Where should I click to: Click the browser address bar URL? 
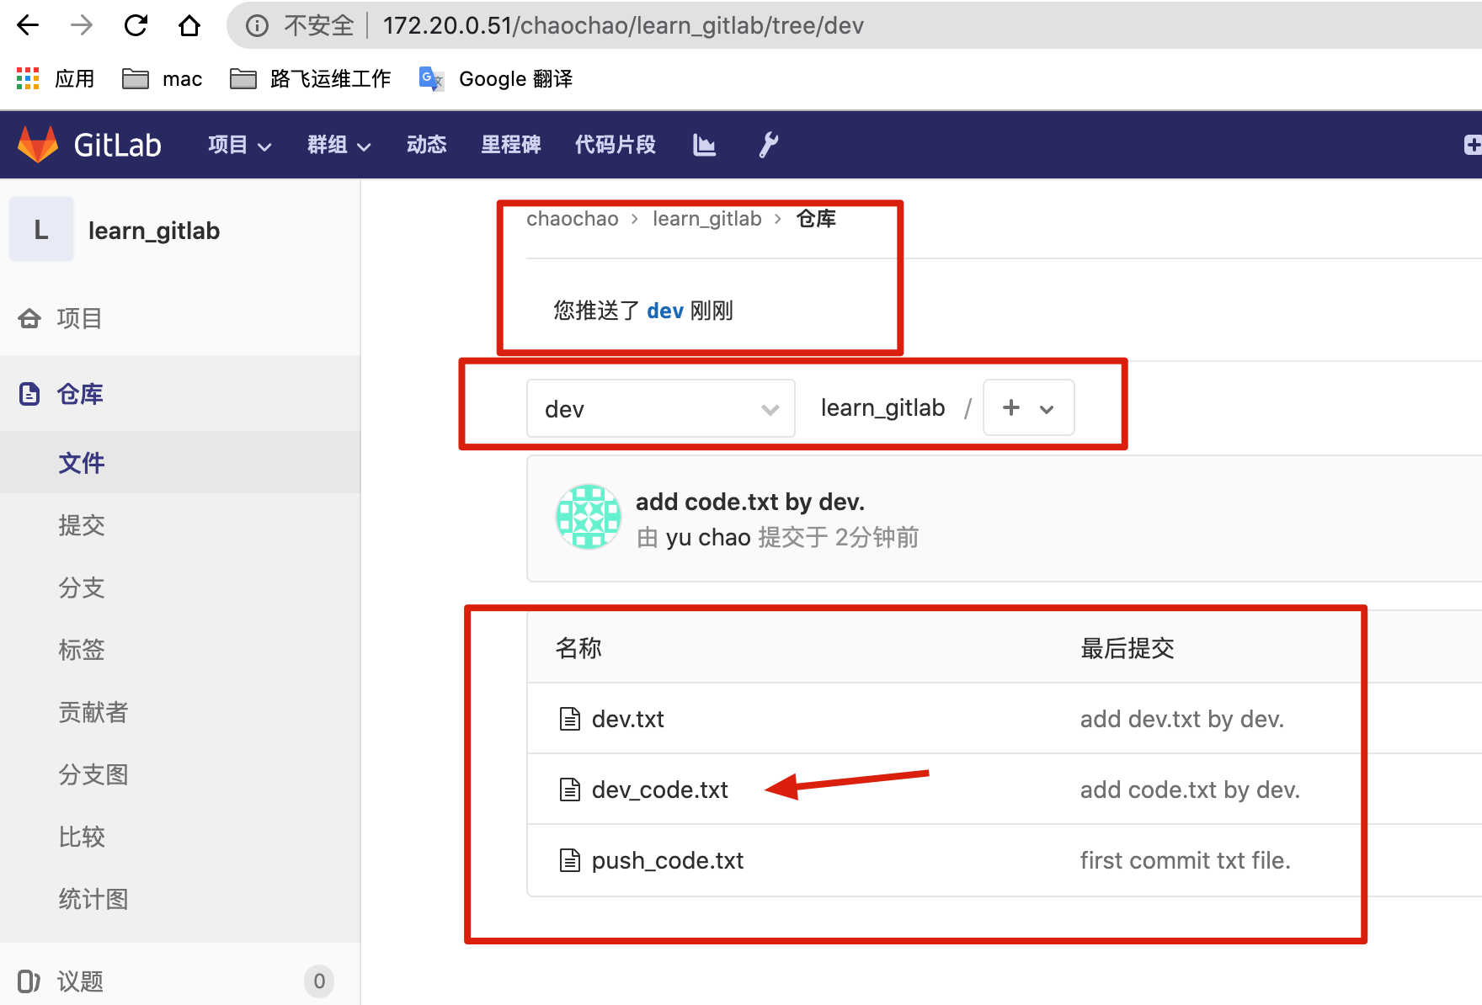[623, 25]
